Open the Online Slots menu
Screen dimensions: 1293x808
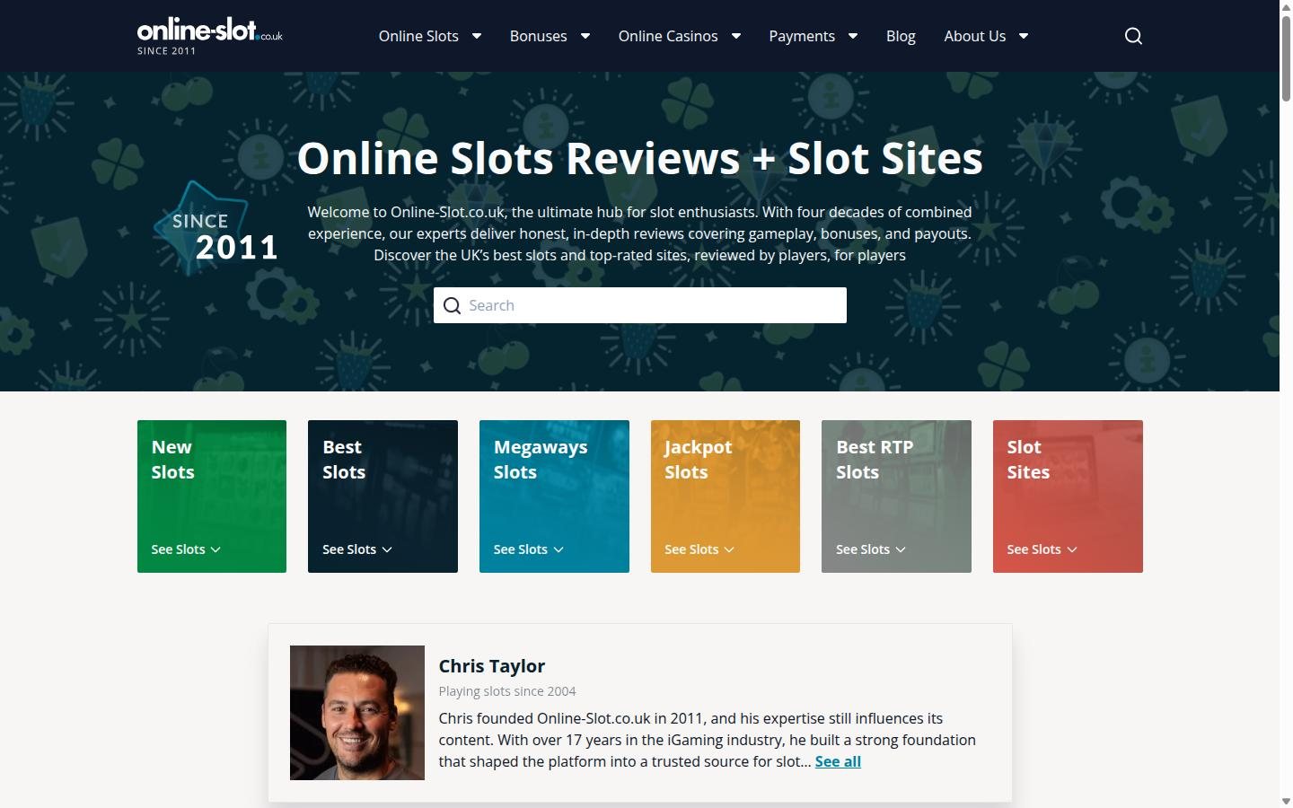418,36
